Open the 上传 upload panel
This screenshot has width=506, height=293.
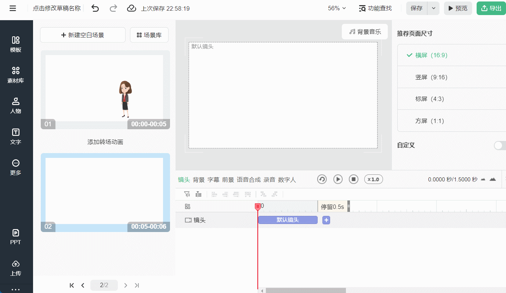pos(16,268)
